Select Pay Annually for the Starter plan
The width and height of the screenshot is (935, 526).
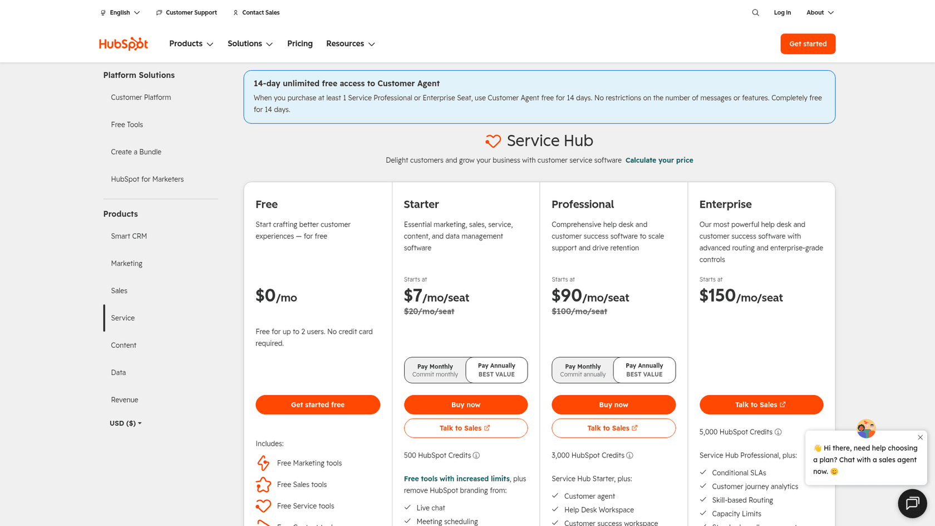[x=496, y=370]
